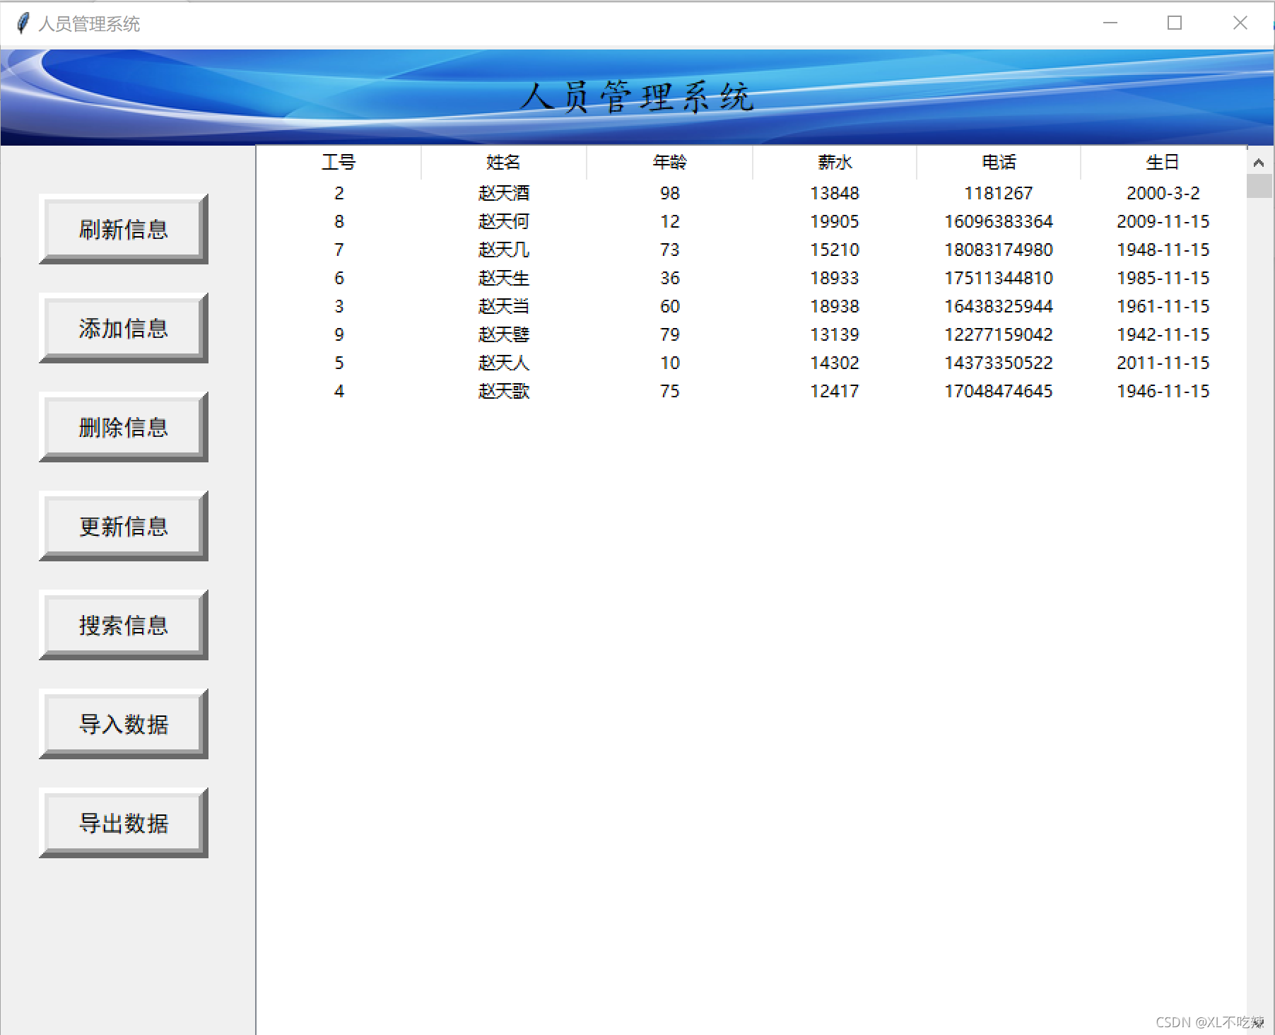This screenshot has height=1035, width=1275.
Task: Click phone number 18083174980
Action: 999,250
